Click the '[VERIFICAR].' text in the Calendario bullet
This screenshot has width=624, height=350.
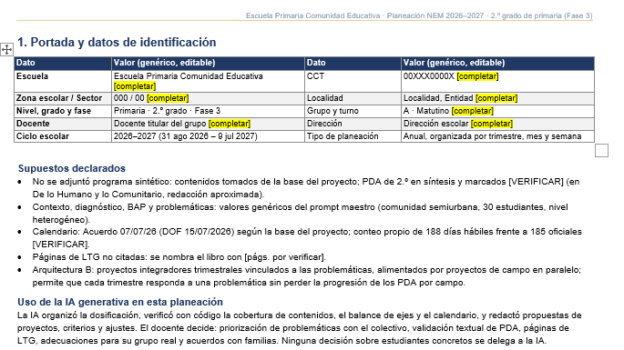(61, 245)
